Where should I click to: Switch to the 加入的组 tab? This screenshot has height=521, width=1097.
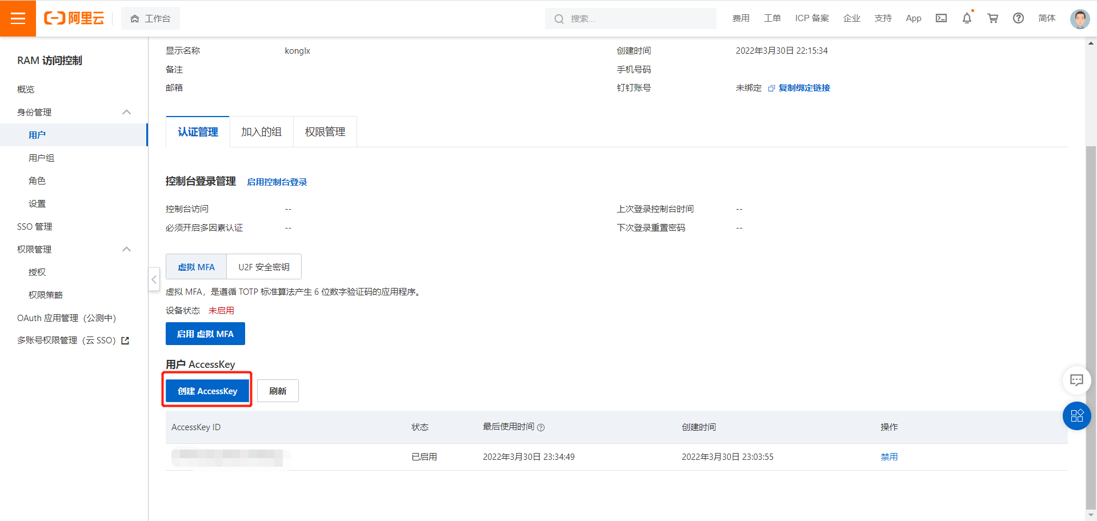[261, 132]
